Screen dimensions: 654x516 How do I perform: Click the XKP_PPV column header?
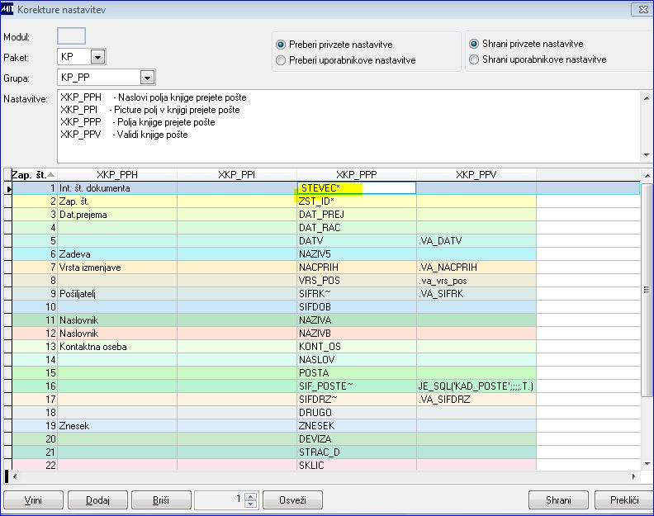476,175
